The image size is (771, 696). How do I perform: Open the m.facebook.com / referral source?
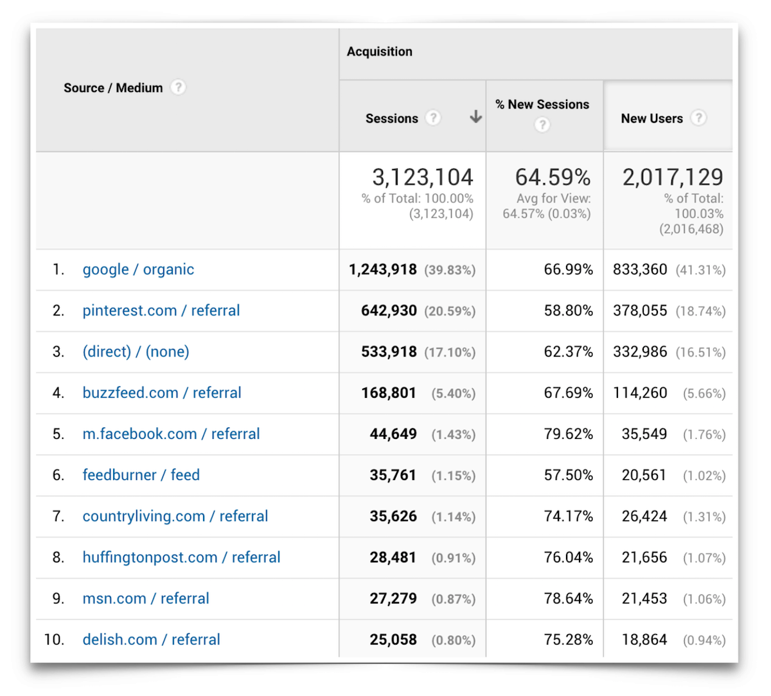point(171,434)
